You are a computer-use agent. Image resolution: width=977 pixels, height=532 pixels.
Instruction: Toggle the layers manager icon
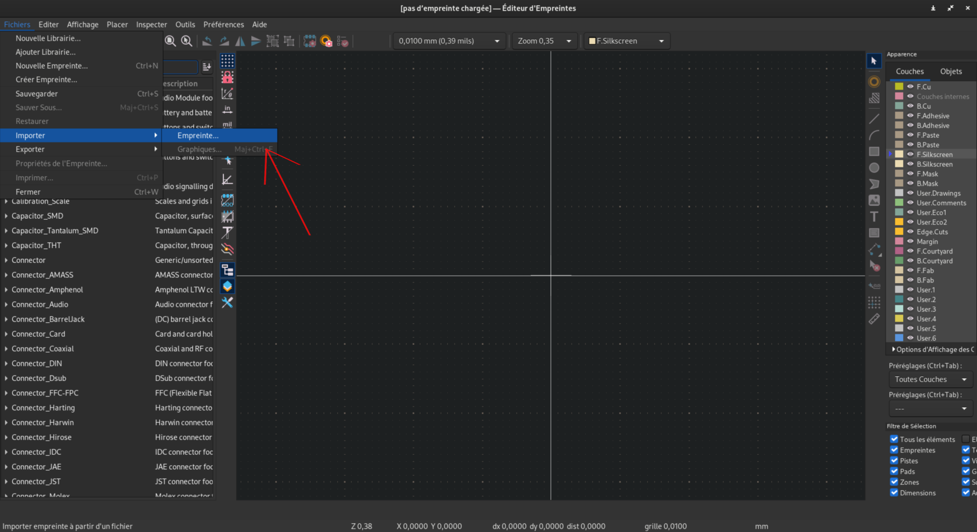click(x=227, y=286)
